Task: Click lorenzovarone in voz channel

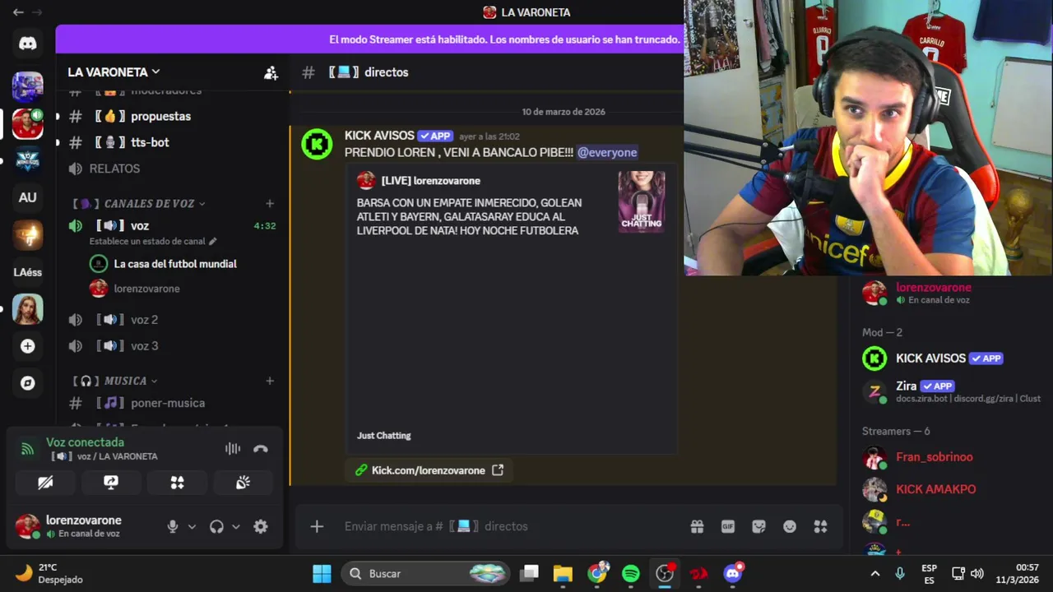Action: coord(146,289)
